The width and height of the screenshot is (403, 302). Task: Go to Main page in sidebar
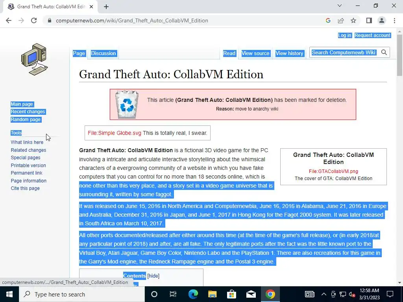[x=22, y=104]
